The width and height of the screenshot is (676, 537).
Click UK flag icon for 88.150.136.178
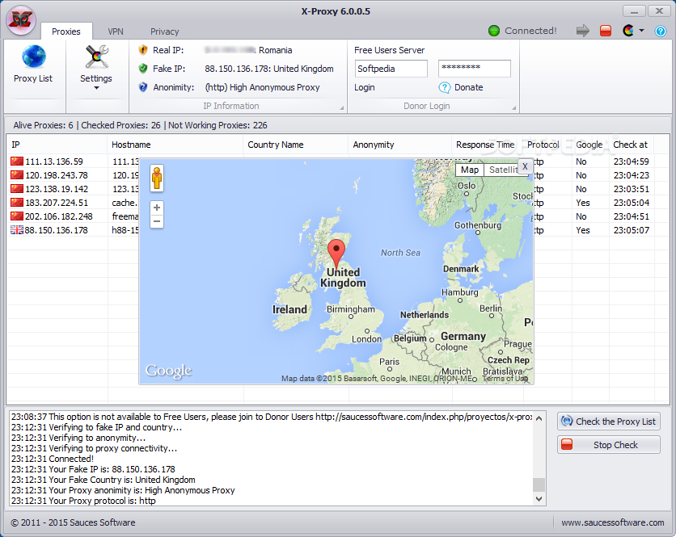coord(17,230)
